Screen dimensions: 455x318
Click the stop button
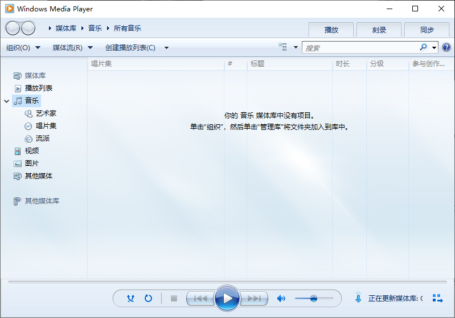click(174, 298)
